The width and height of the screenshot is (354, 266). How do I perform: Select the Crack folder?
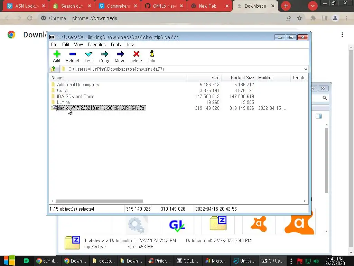pos(62,90)
